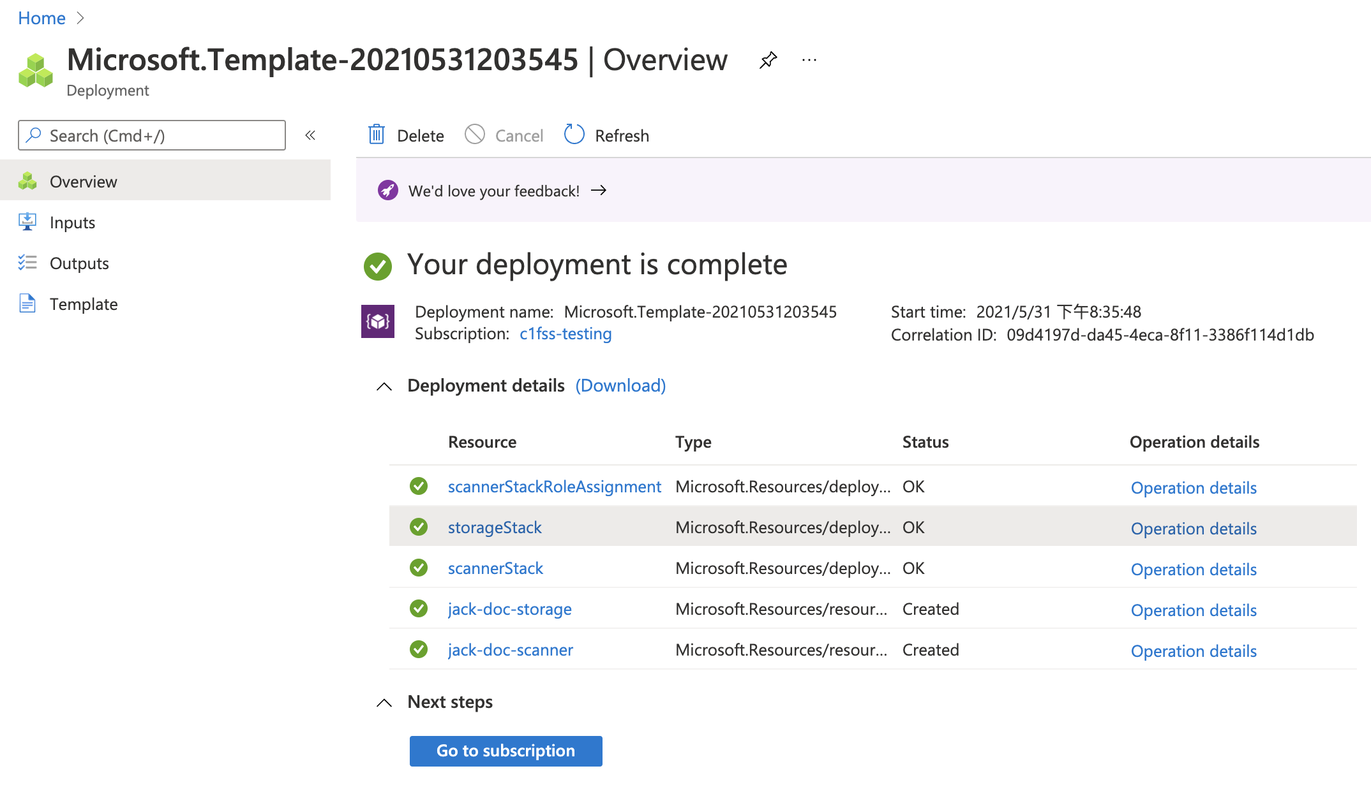The image size is (1371, 801).
Task: Open the more options ellipsis menu
Action: 809,60
